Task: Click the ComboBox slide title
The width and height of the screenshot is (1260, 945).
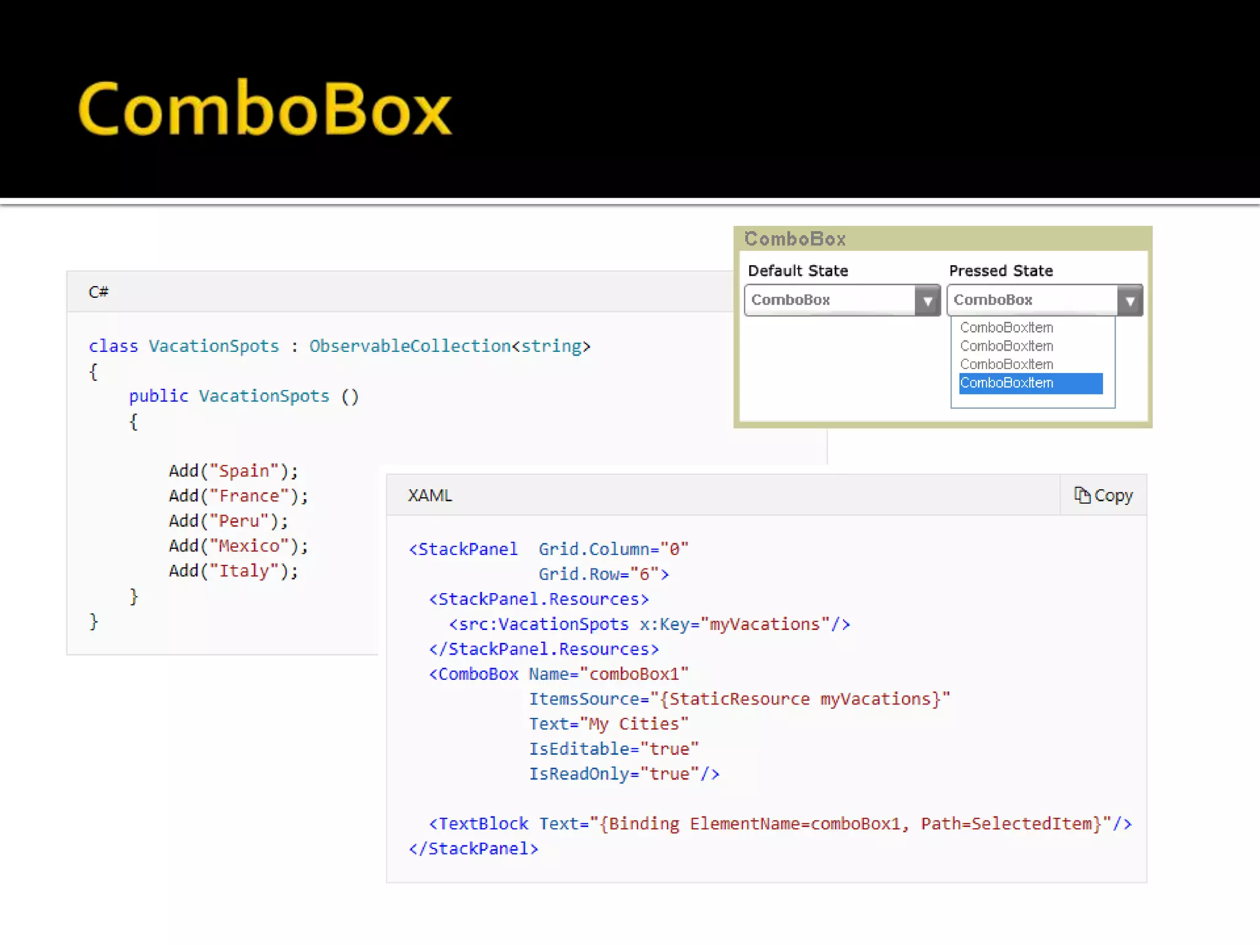Action: [265, 109]
